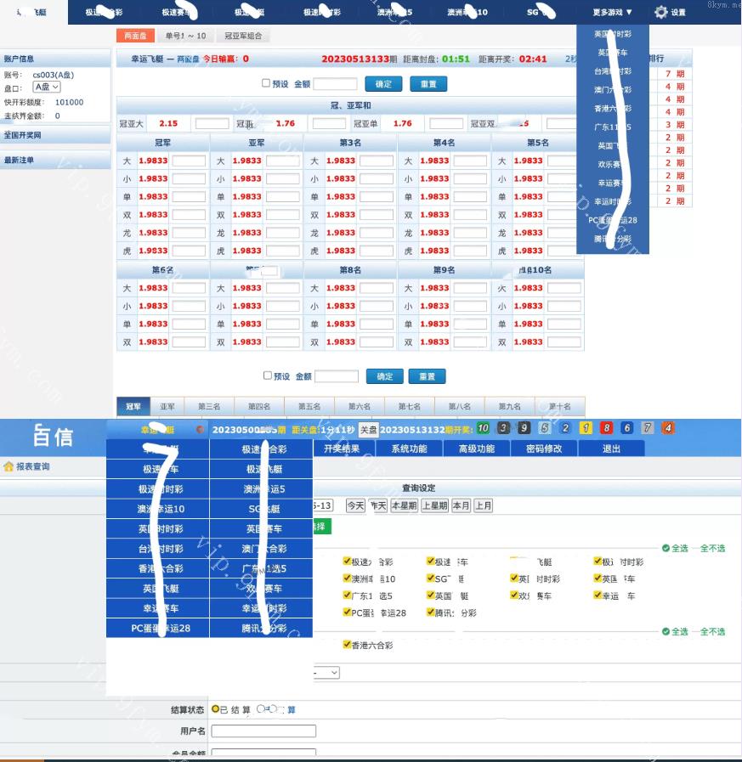Screen dimensions: 742x762
Task: Open the settings gear icon
Action: (x=661, y=12)
